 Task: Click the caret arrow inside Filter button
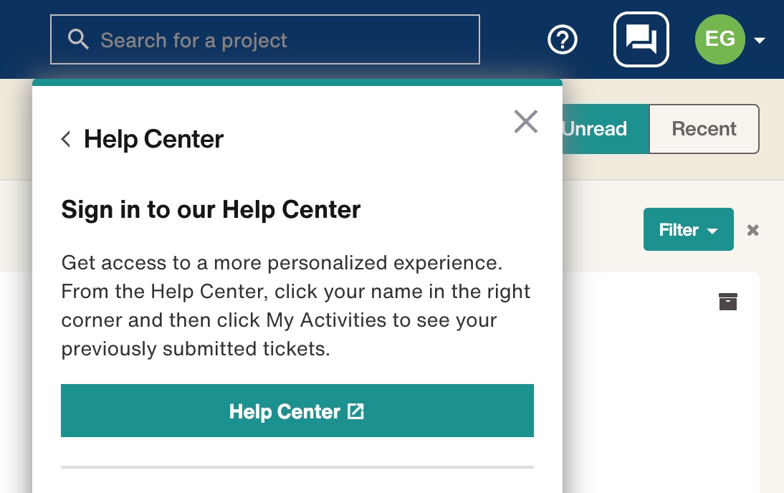(x=712, y=231)
